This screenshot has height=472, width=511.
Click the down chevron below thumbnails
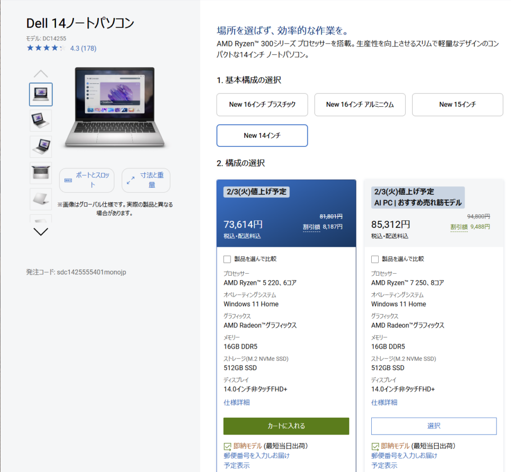coord(40,231)
